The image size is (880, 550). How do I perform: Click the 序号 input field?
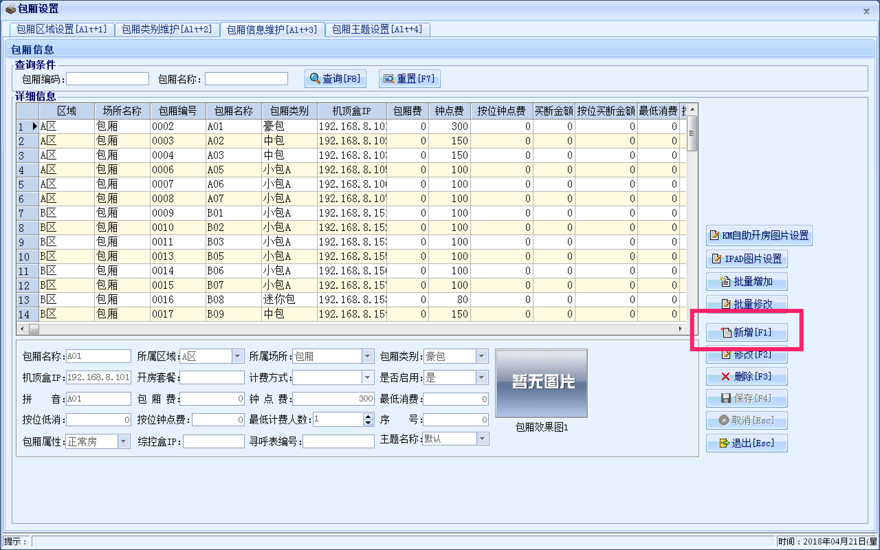455,420
